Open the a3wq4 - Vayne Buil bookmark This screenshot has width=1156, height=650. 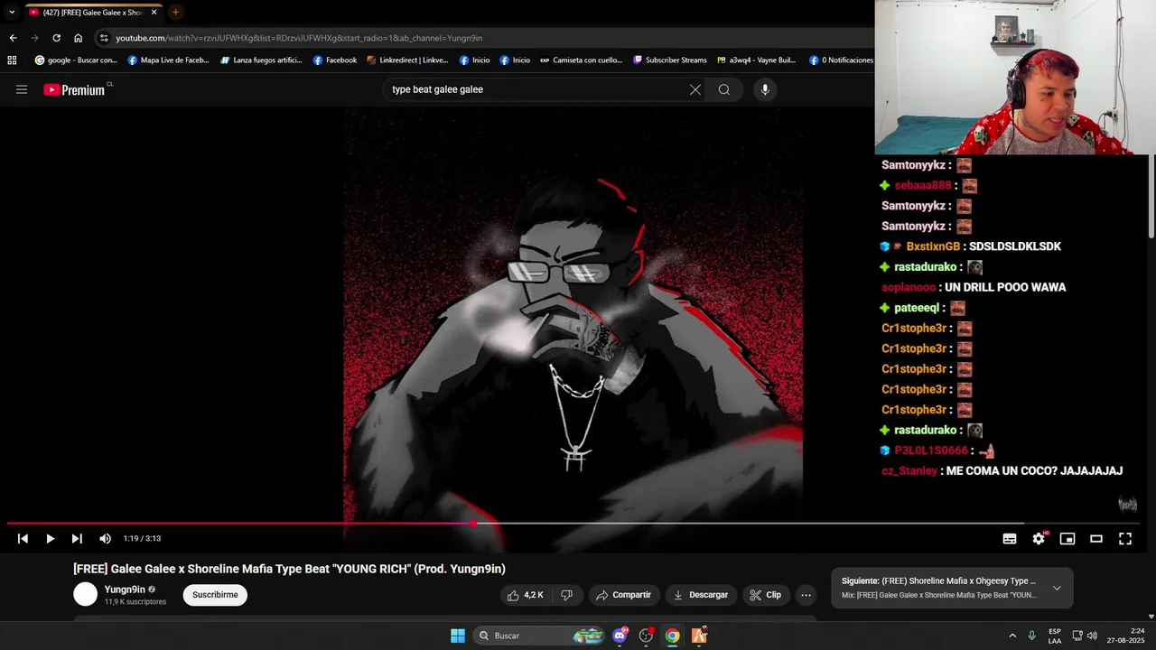(x=757, y=60)
